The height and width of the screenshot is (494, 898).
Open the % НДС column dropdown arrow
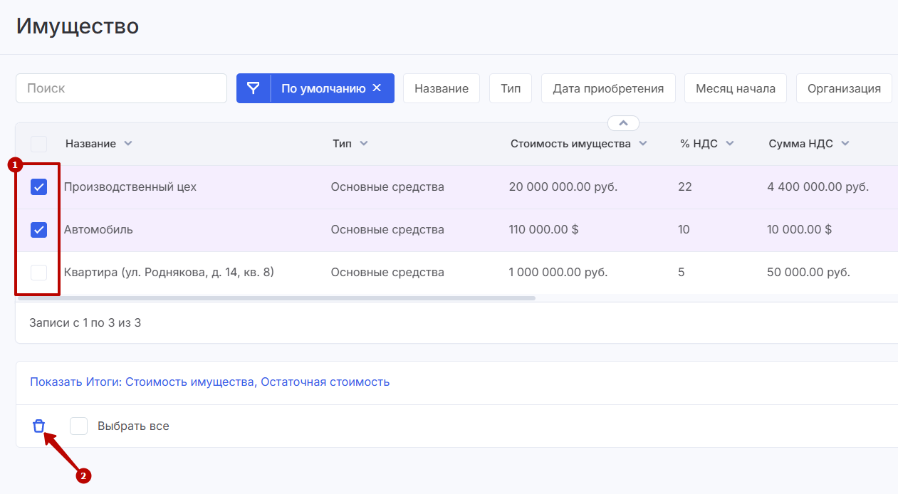[x=730, y=144]
